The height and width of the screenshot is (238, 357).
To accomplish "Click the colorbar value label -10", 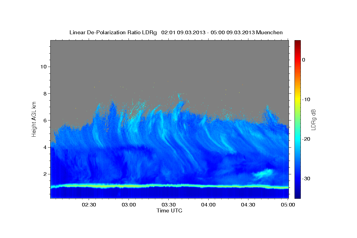I will tap(306, 99).
